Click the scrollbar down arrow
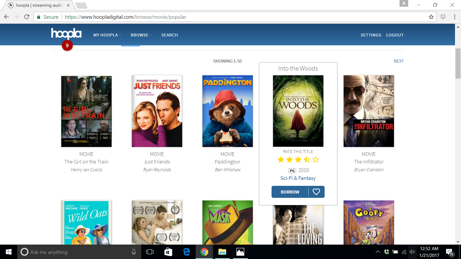This screenshot has width=461, height=259. (458, 242)
